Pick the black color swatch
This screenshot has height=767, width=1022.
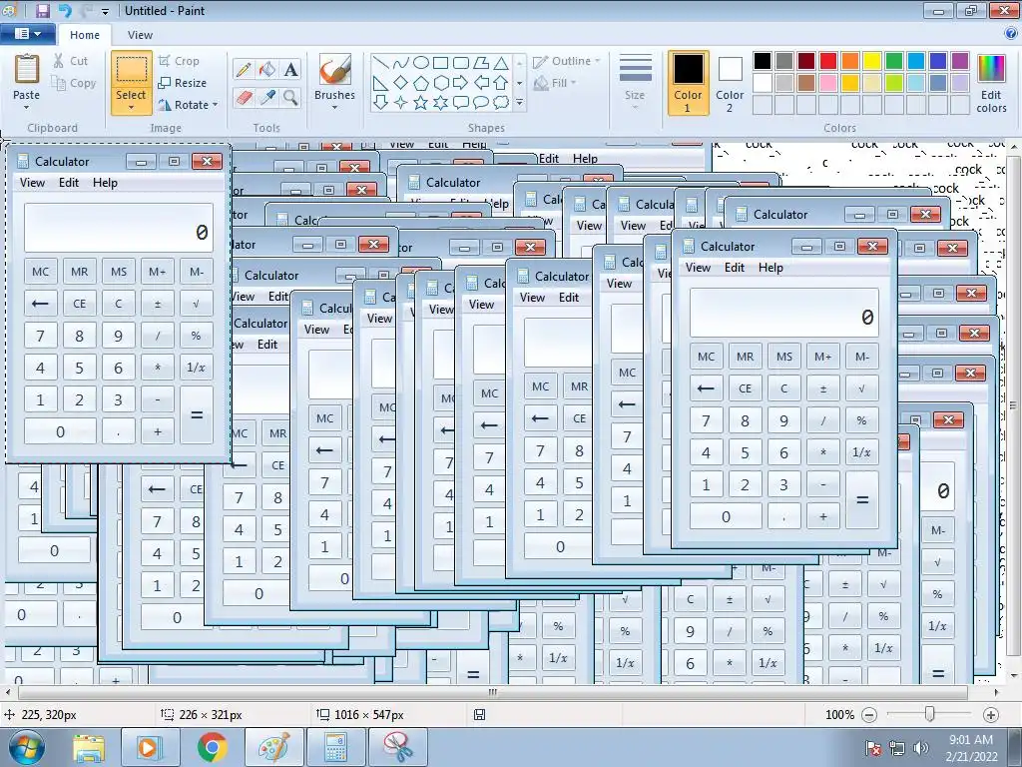(x=763, y=61)
